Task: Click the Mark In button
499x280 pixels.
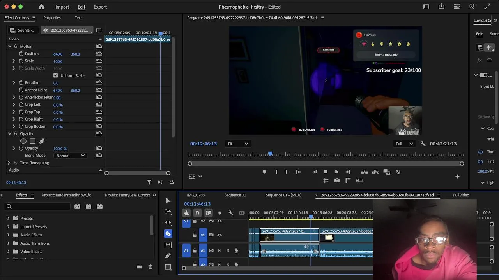Action: click(276, 172)
